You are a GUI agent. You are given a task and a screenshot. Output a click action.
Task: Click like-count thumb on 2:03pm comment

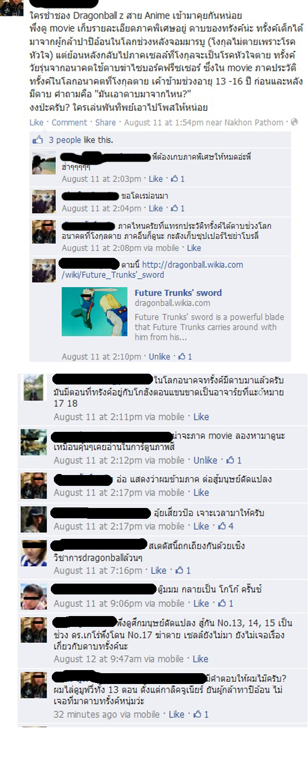(x=175, y=179)
